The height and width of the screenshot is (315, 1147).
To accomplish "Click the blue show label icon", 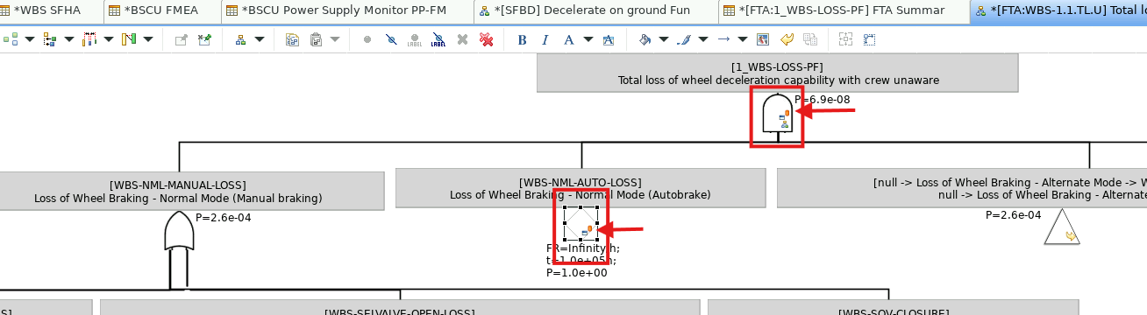I will click(x=438, y=39).
